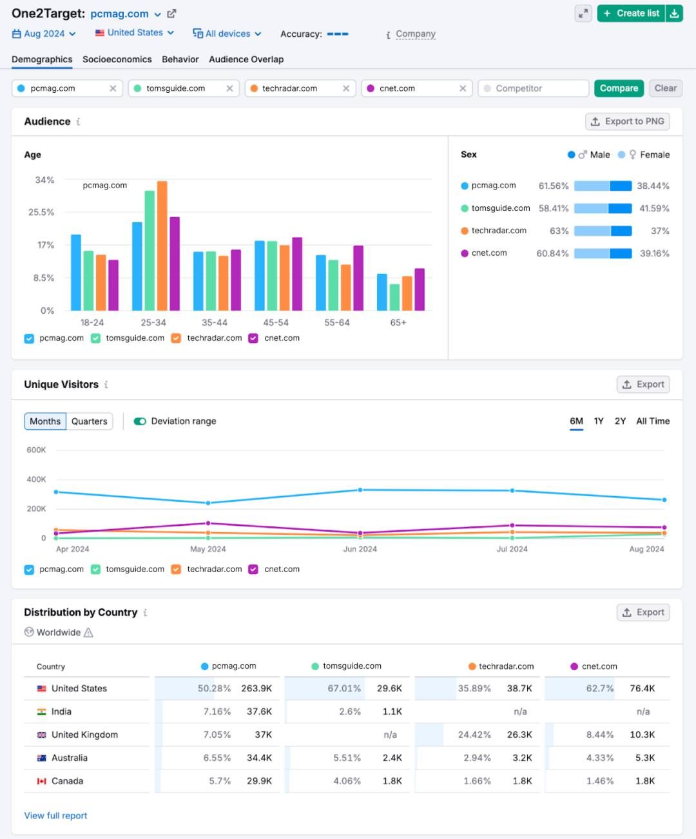Viewport: 696px width, 839px height.
Task: Remove cnet.com from comparison
Action: point(463,88)
